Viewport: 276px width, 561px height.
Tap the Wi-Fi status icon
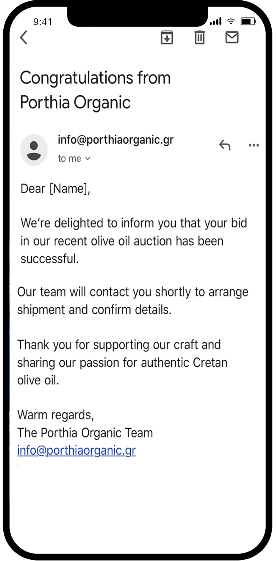click(231, 22)
